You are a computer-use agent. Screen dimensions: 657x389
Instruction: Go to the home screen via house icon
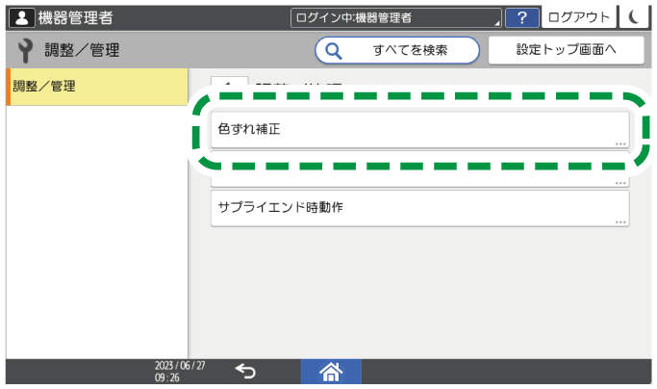[x=331, y=372]
